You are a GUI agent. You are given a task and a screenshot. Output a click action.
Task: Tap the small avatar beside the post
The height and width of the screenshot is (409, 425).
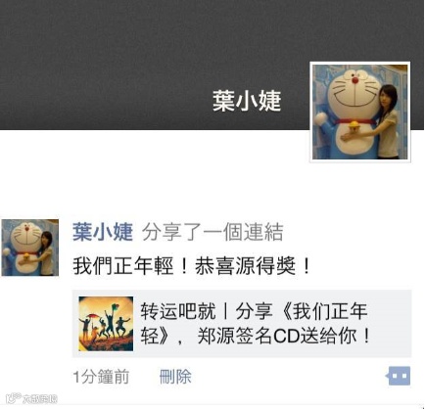pyautogui.click(x=30, y=248)
